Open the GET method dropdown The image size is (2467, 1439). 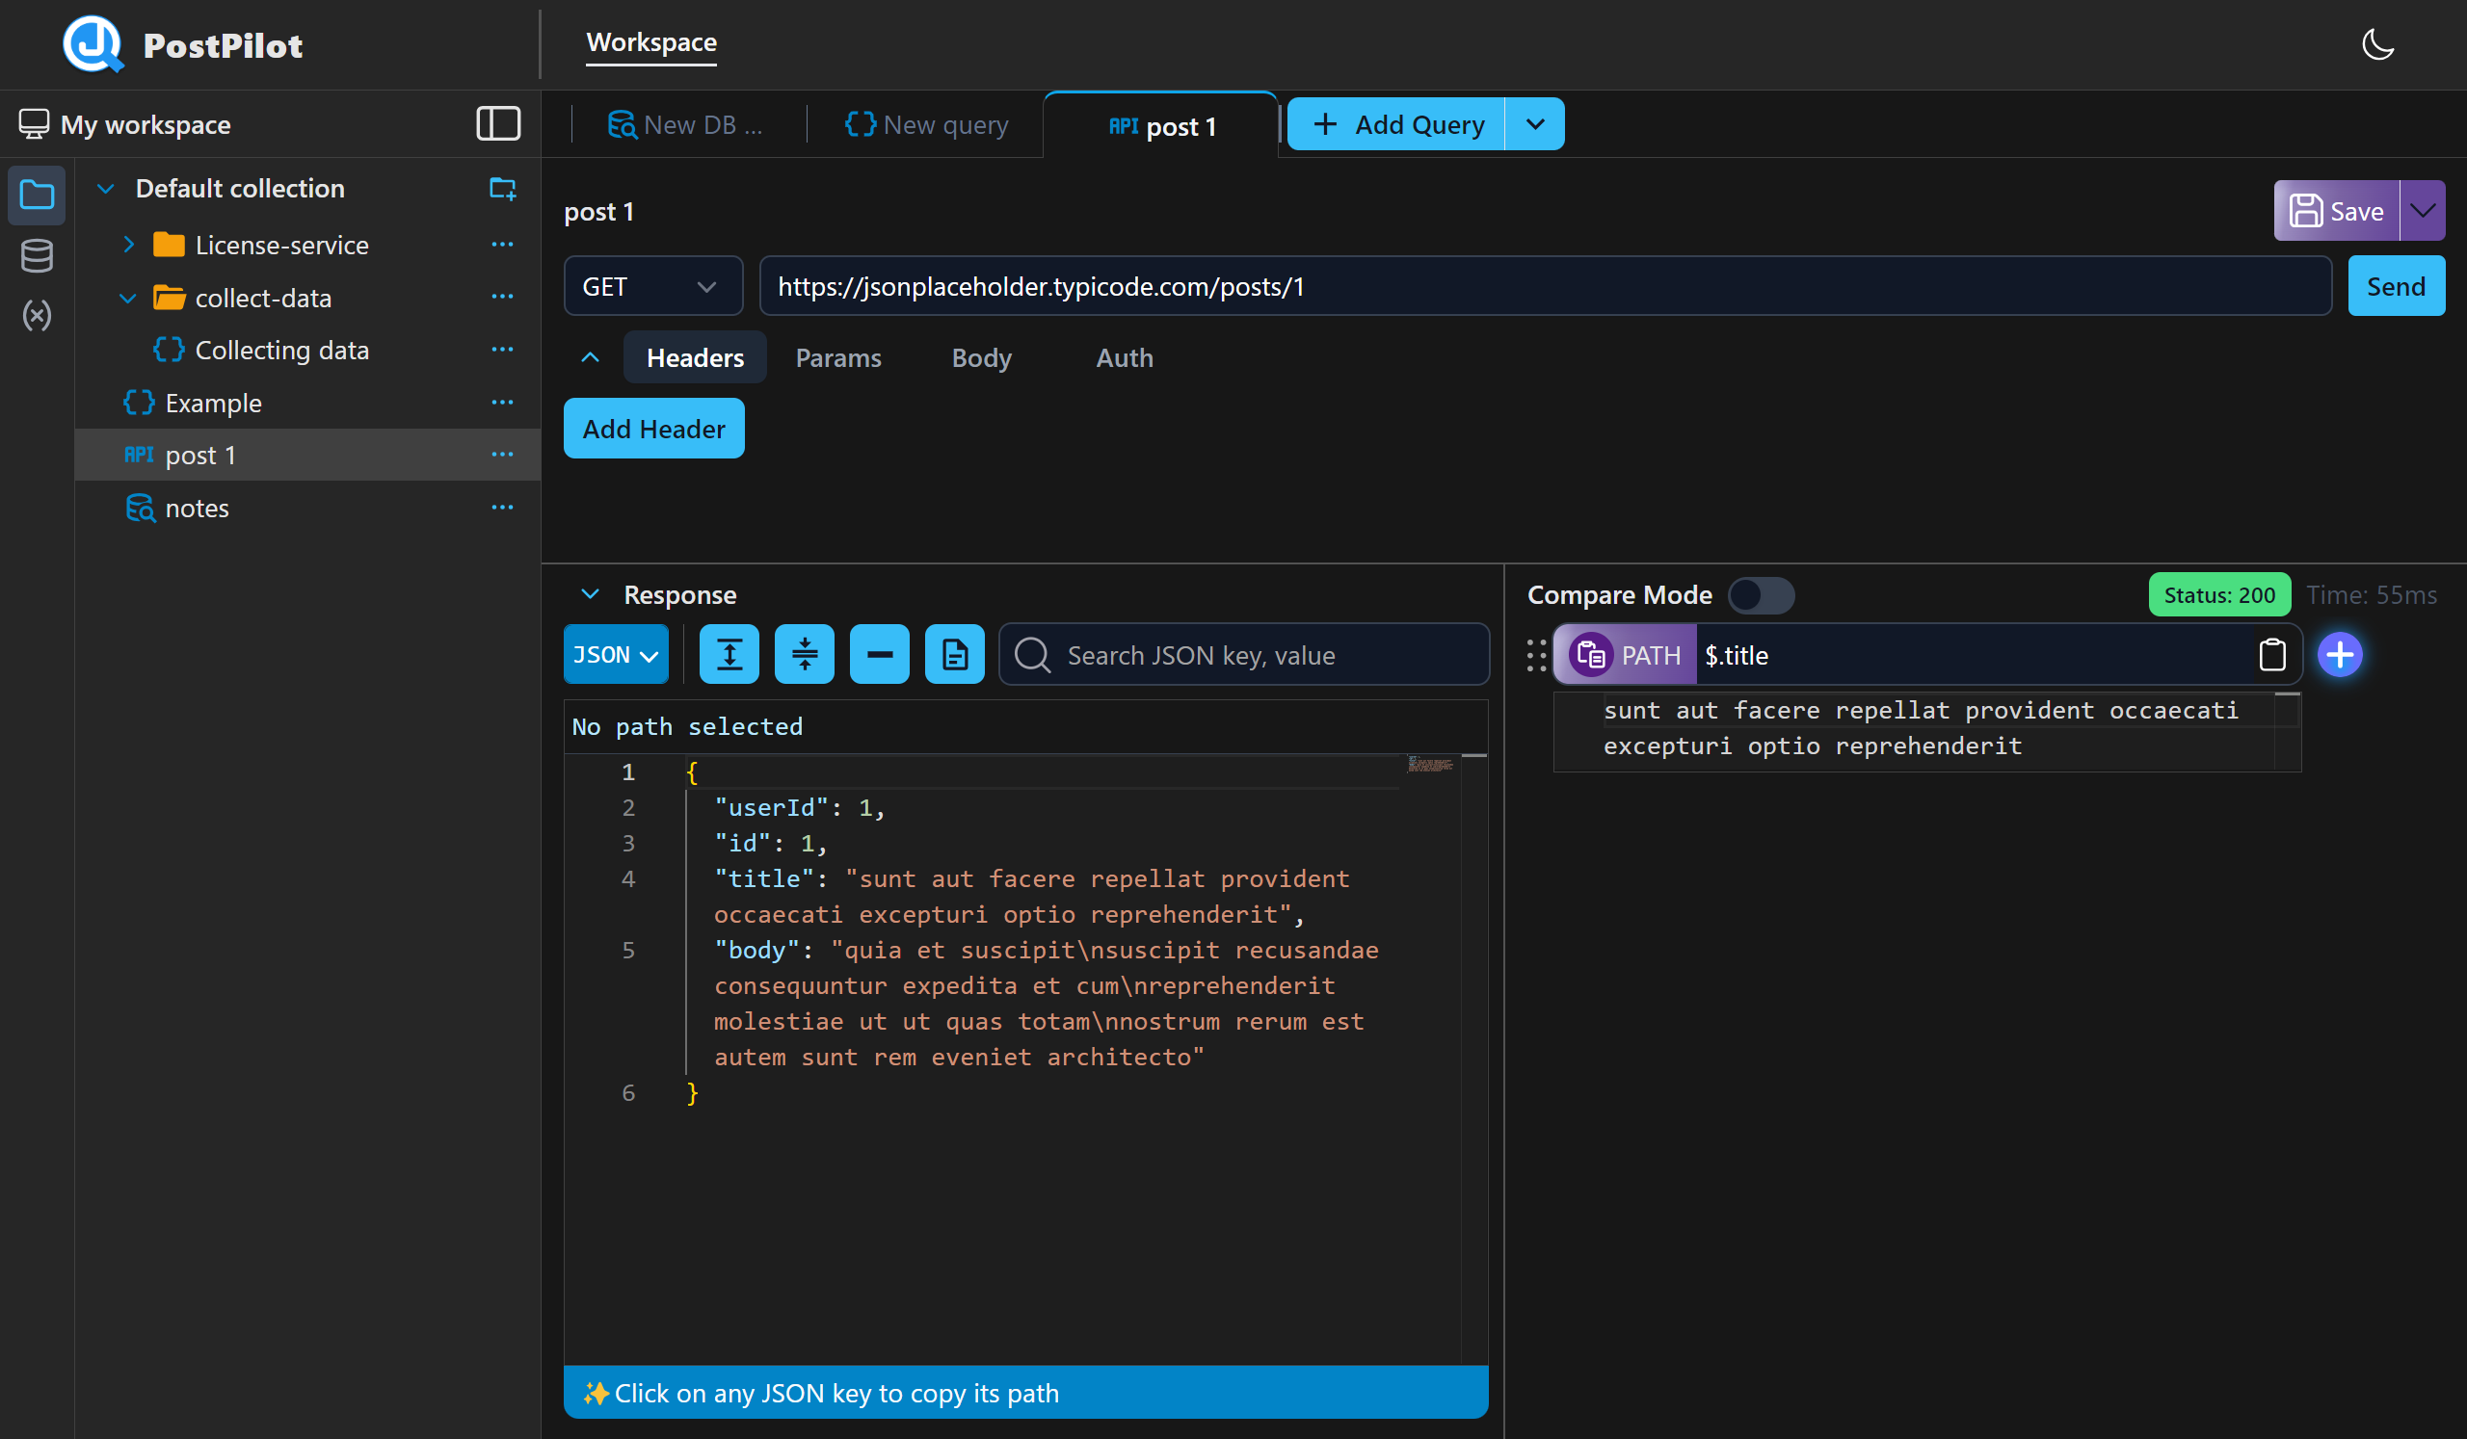click(x=652, y=286)
